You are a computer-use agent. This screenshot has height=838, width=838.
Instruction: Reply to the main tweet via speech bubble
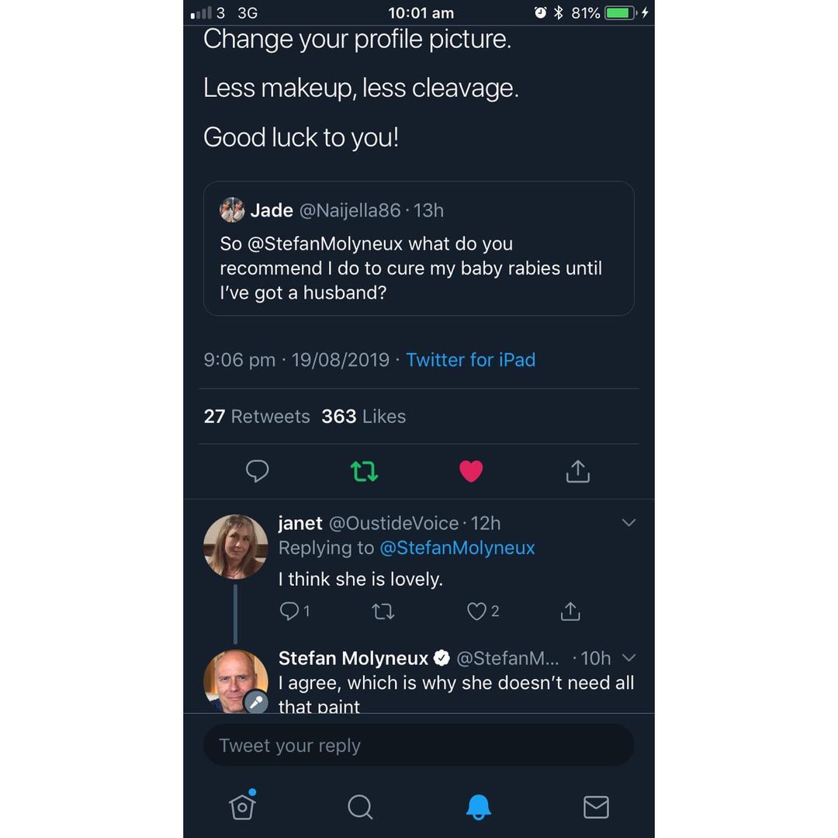pos(257,471)
